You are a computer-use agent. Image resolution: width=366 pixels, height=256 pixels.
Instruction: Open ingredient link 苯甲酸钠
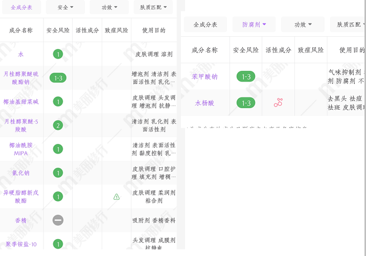coord(204,76)
